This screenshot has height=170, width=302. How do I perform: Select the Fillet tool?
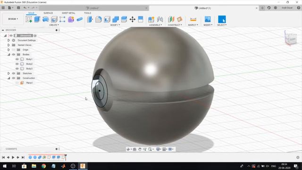[x=99, y=19]
